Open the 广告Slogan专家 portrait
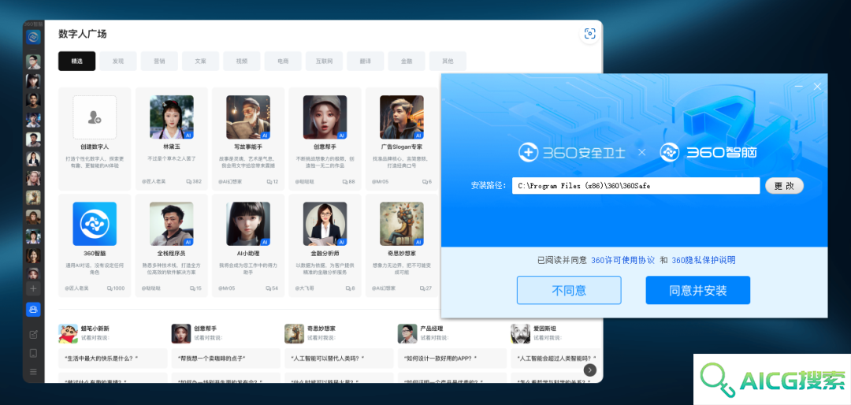The height and width of the screenshot is (405, 851). coord(402,117)
